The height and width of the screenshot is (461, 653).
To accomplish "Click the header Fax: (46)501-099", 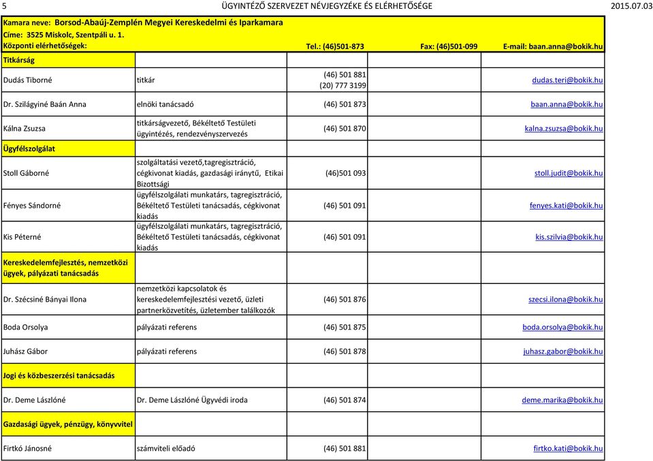I will click(x=449, y=46).
